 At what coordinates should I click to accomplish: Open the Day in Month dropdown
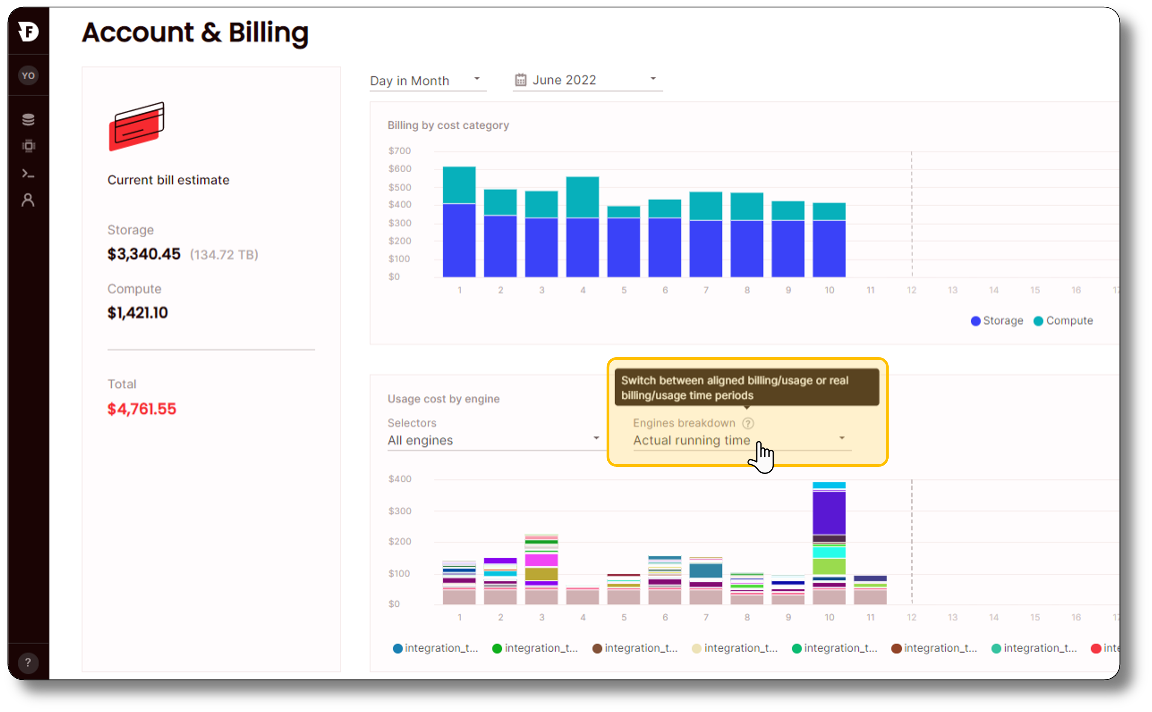click(427, 80)
